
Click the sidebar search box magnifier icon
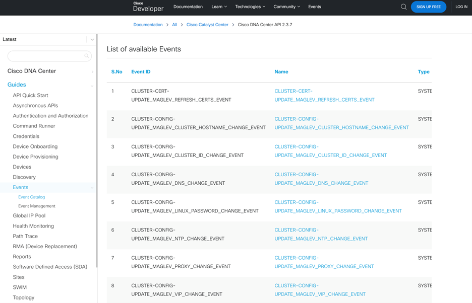[87, 56]
